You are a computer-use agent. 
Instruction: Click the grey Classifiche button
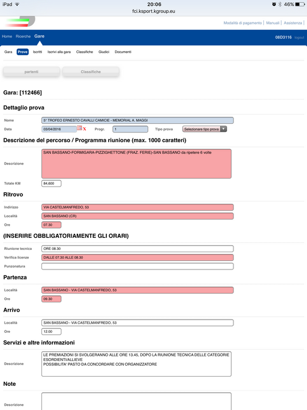[x=91, y=71]
